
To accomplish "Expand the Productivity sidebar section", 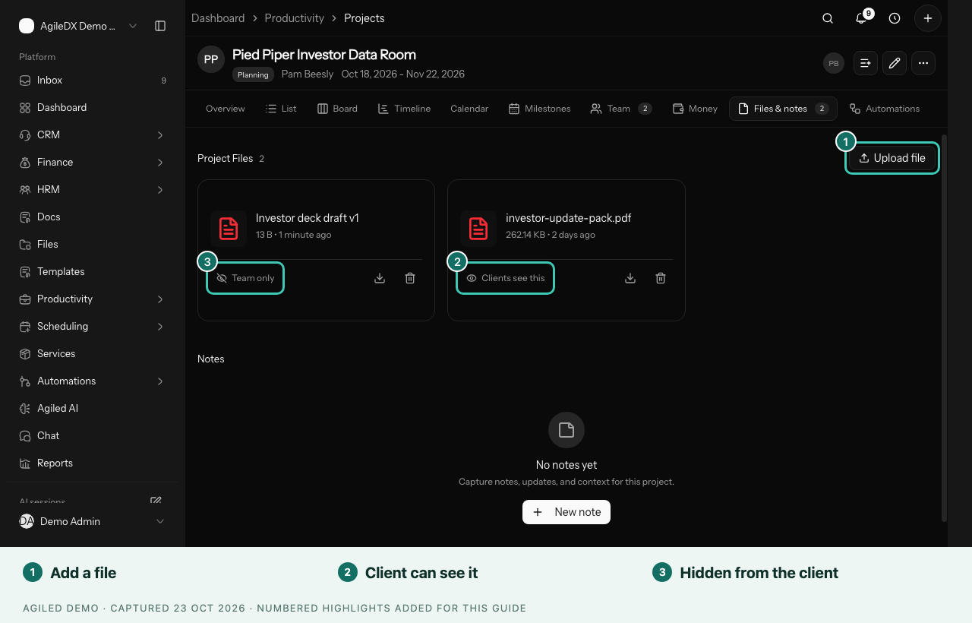I will click(x=160, y=299).
